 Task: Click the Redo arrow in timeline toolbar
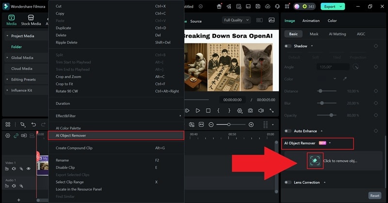[43, 125]
